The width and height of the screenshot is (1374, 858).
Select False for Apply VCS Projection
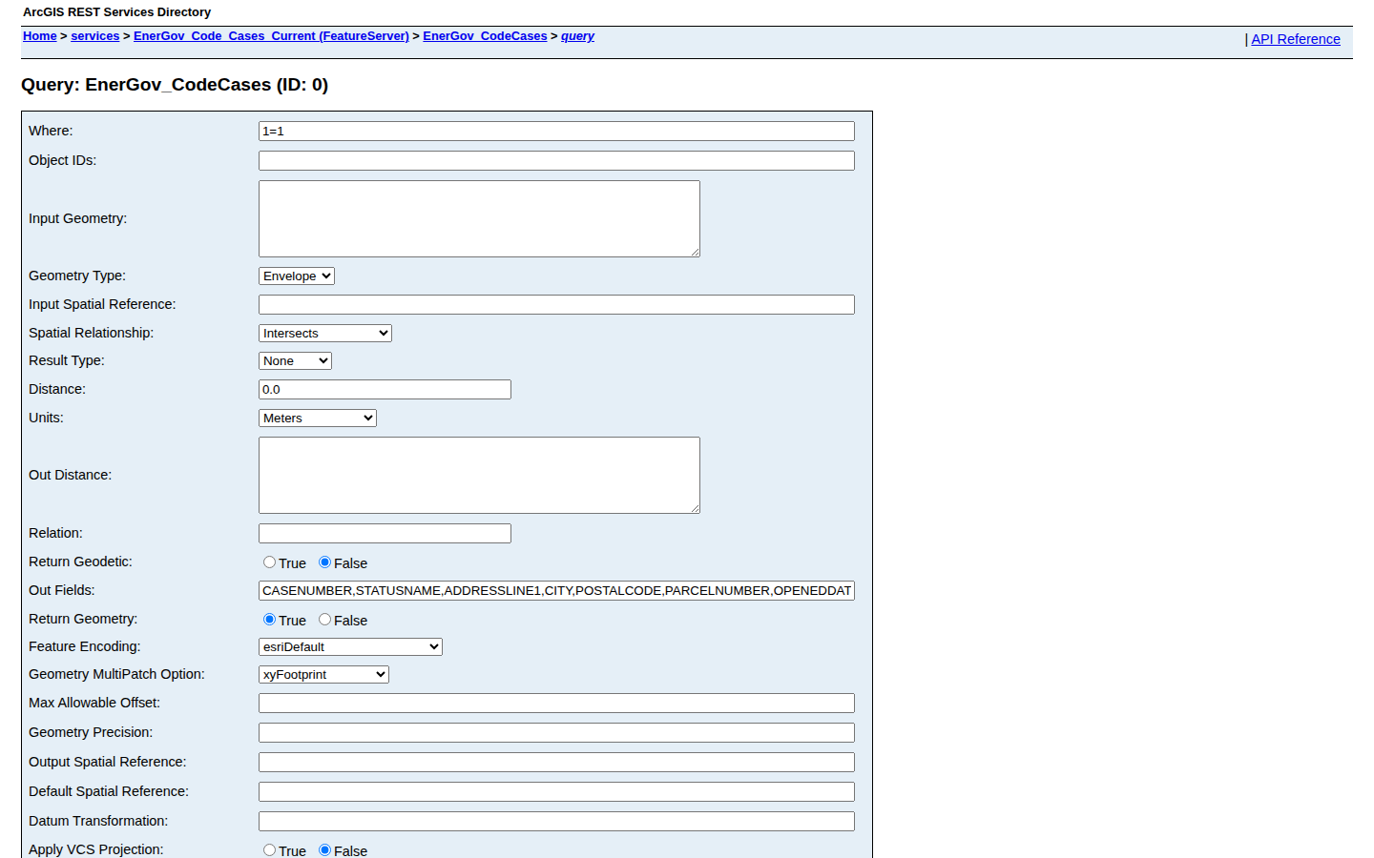tap(324, 850)
